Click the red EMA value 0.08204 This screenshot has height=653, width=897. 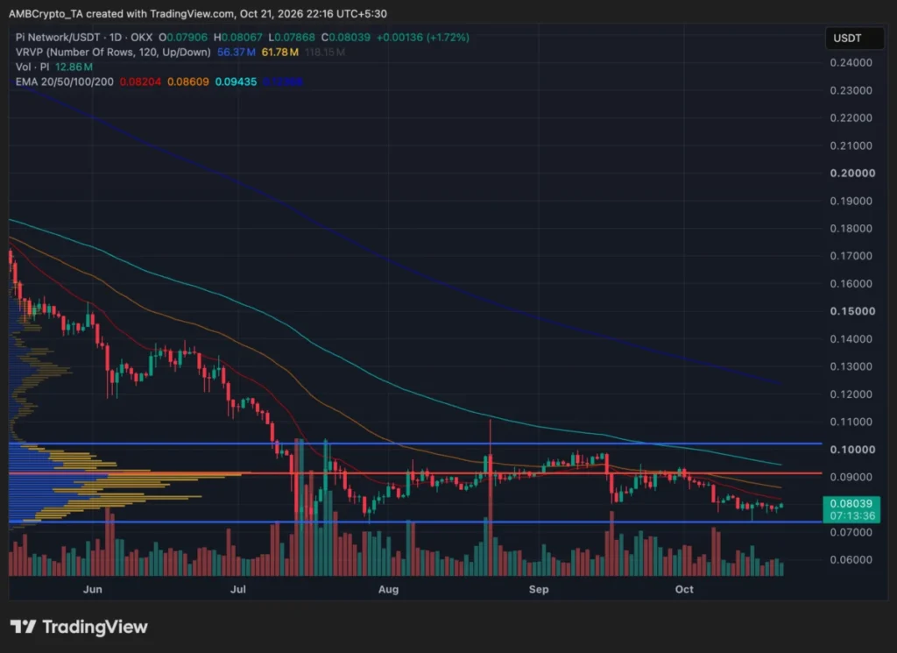point(140,82)
